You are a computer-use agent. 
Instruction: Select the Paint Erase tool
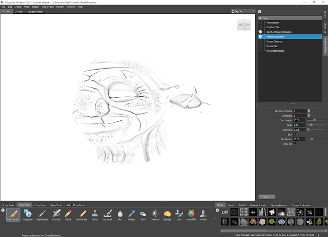click(x=81, y=215)
